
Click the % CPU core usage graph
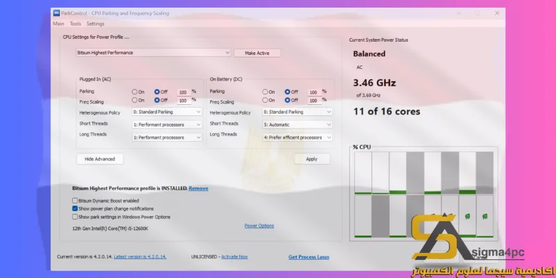coord(424,195)
